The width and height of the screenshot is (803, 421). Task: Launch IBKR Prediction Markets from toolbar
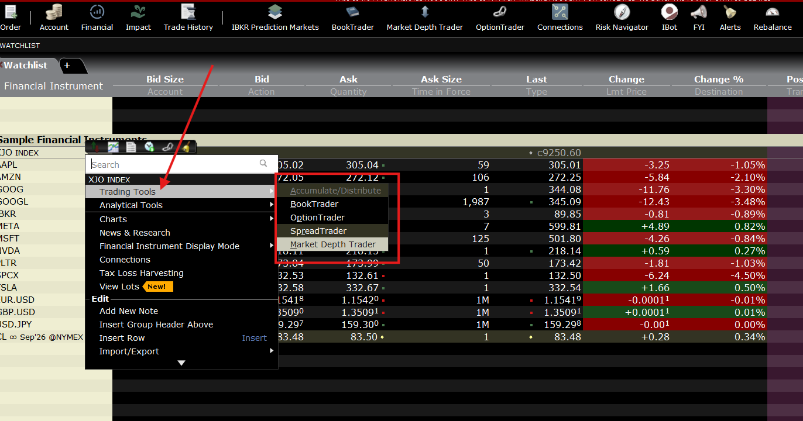pyautogui.click(x=275, y=18)
